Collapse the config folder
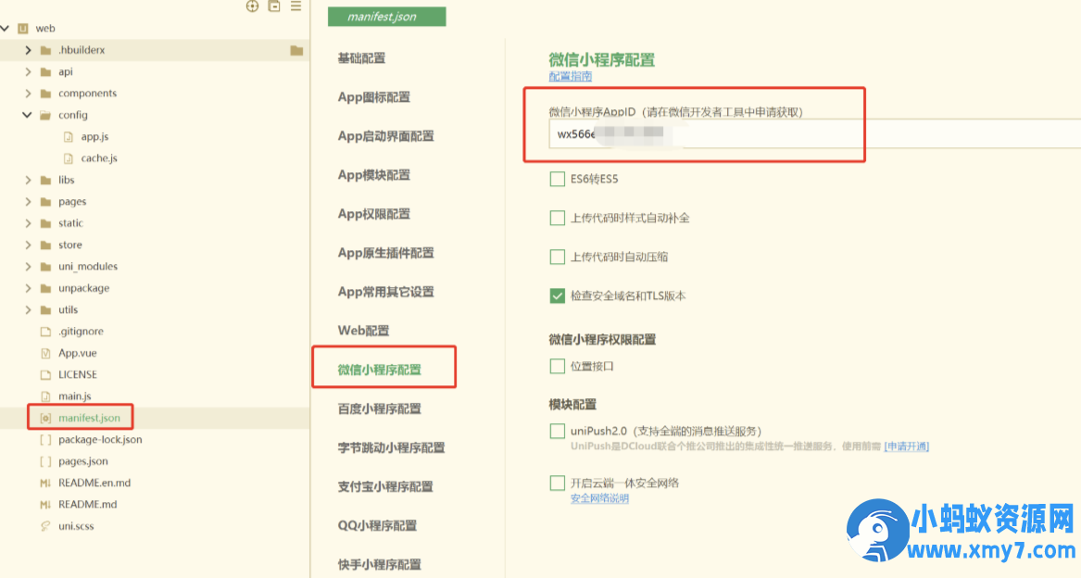This screenshot has height=578, width=1081. 28,114
